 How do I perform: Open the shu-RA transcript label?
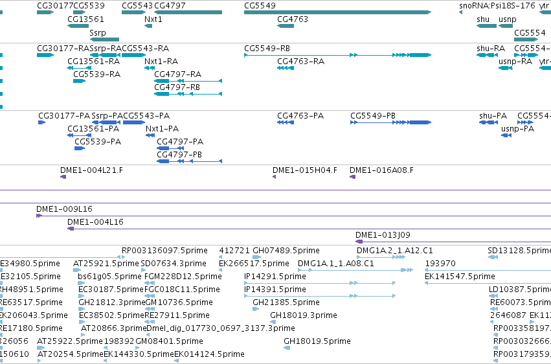[x=491, y=48]
